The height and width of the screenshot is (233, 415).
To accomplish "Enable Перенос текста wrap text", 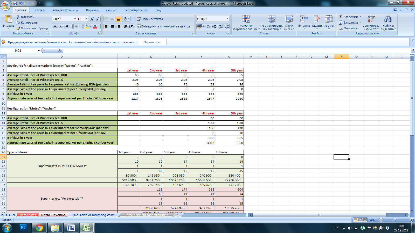I will tap(150, 19).
